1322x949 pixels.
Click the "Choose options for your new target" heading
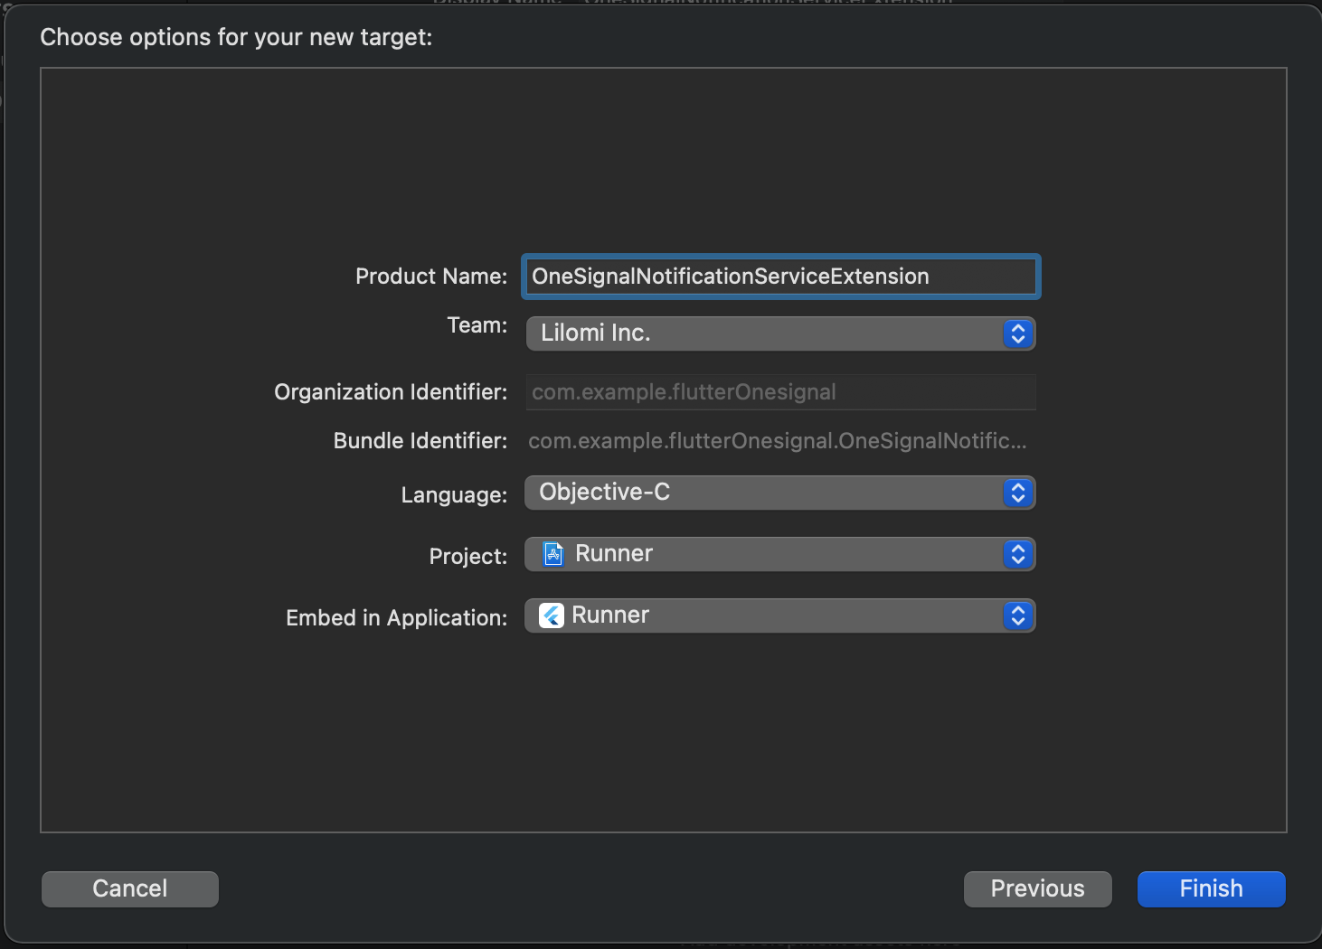click(236, 37)
